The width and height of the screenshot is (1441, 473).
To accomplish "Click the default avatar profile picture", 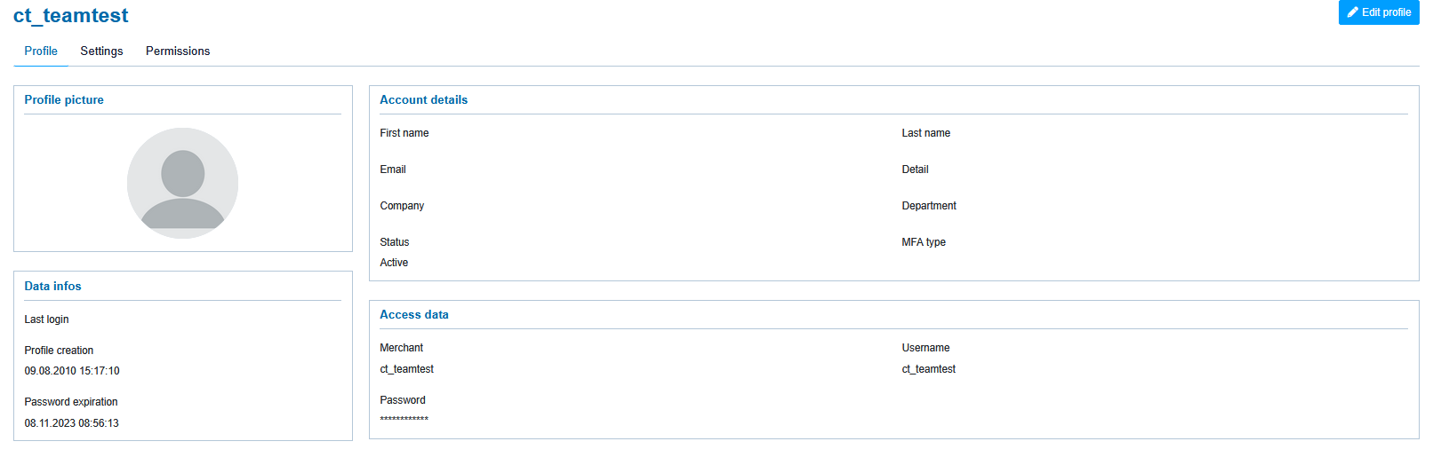I will [182, 183].
